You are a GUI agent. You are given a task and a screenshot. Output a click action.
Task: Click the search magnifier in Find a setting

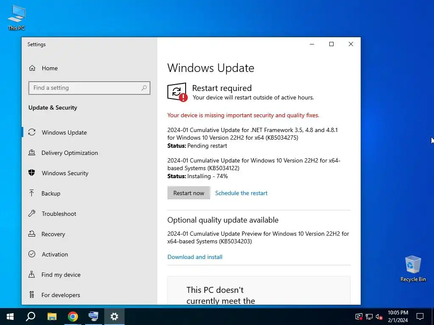click(144, 88)
